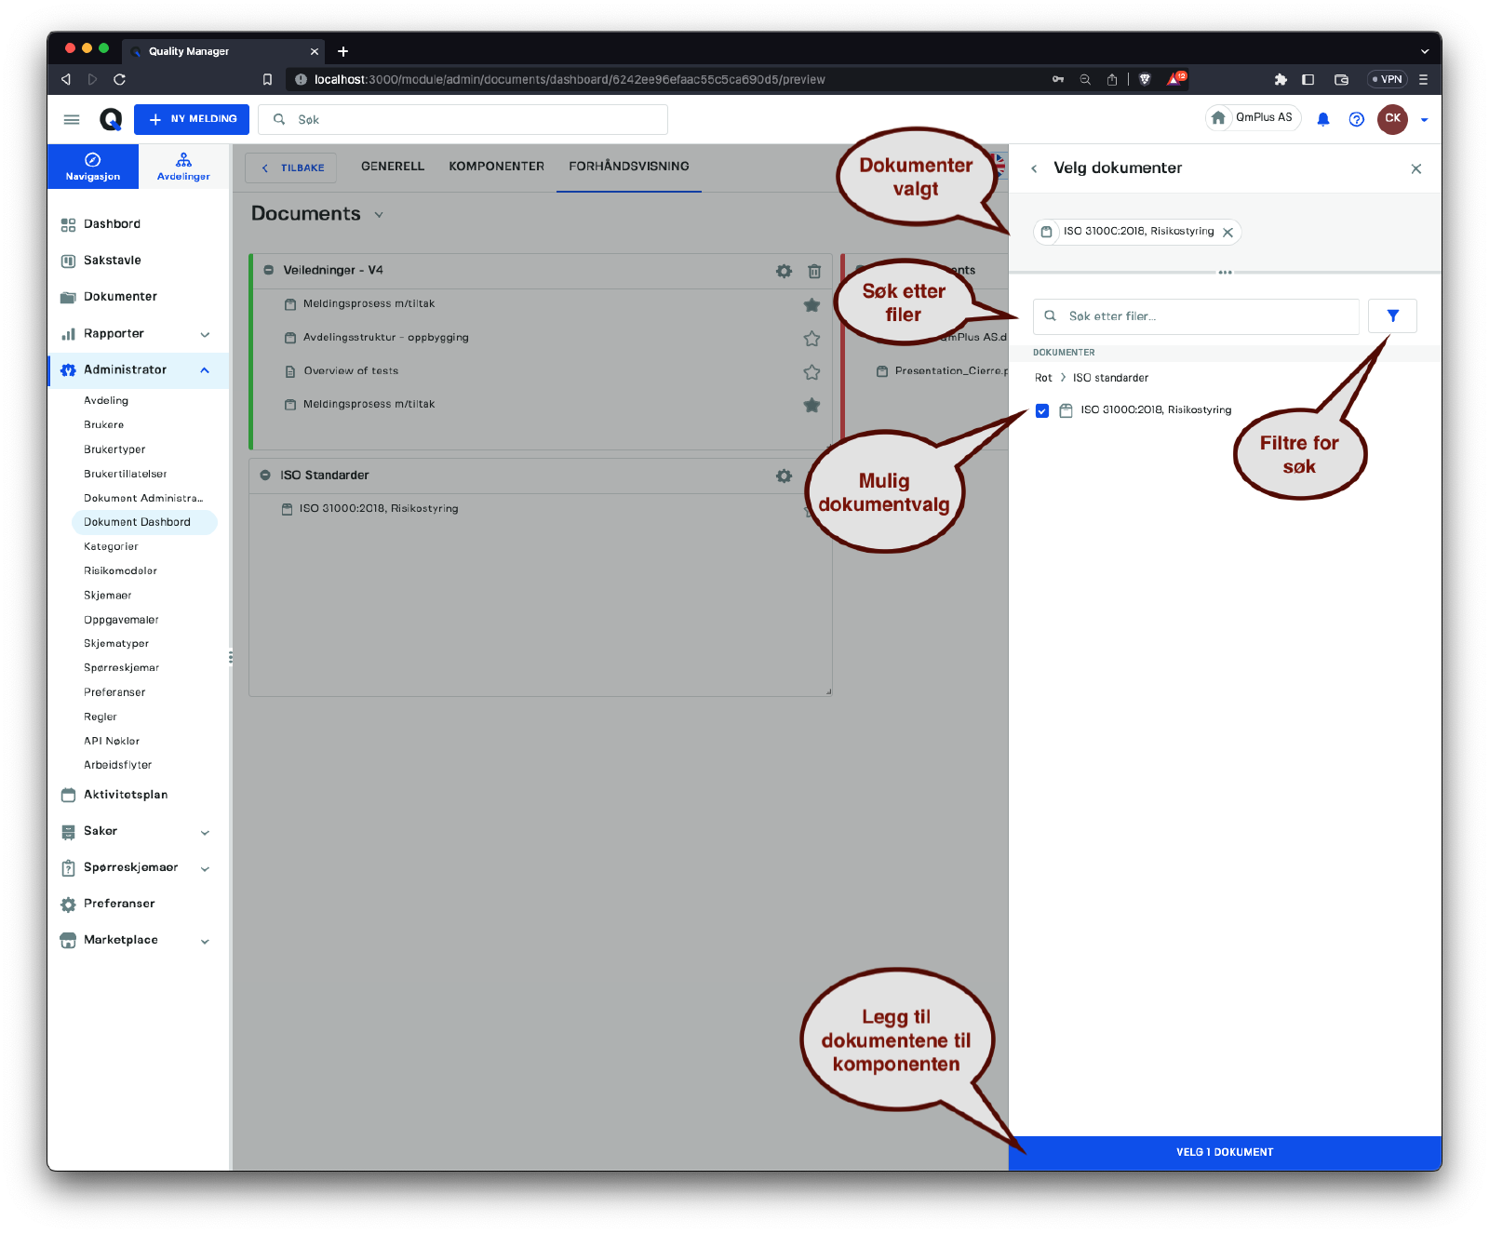The height and width of the screenshot is (1233, 1489).
Task: Toggle favorite star for Avdelingsstruktur - oppbygging
Action: click(x=812, y=339)
